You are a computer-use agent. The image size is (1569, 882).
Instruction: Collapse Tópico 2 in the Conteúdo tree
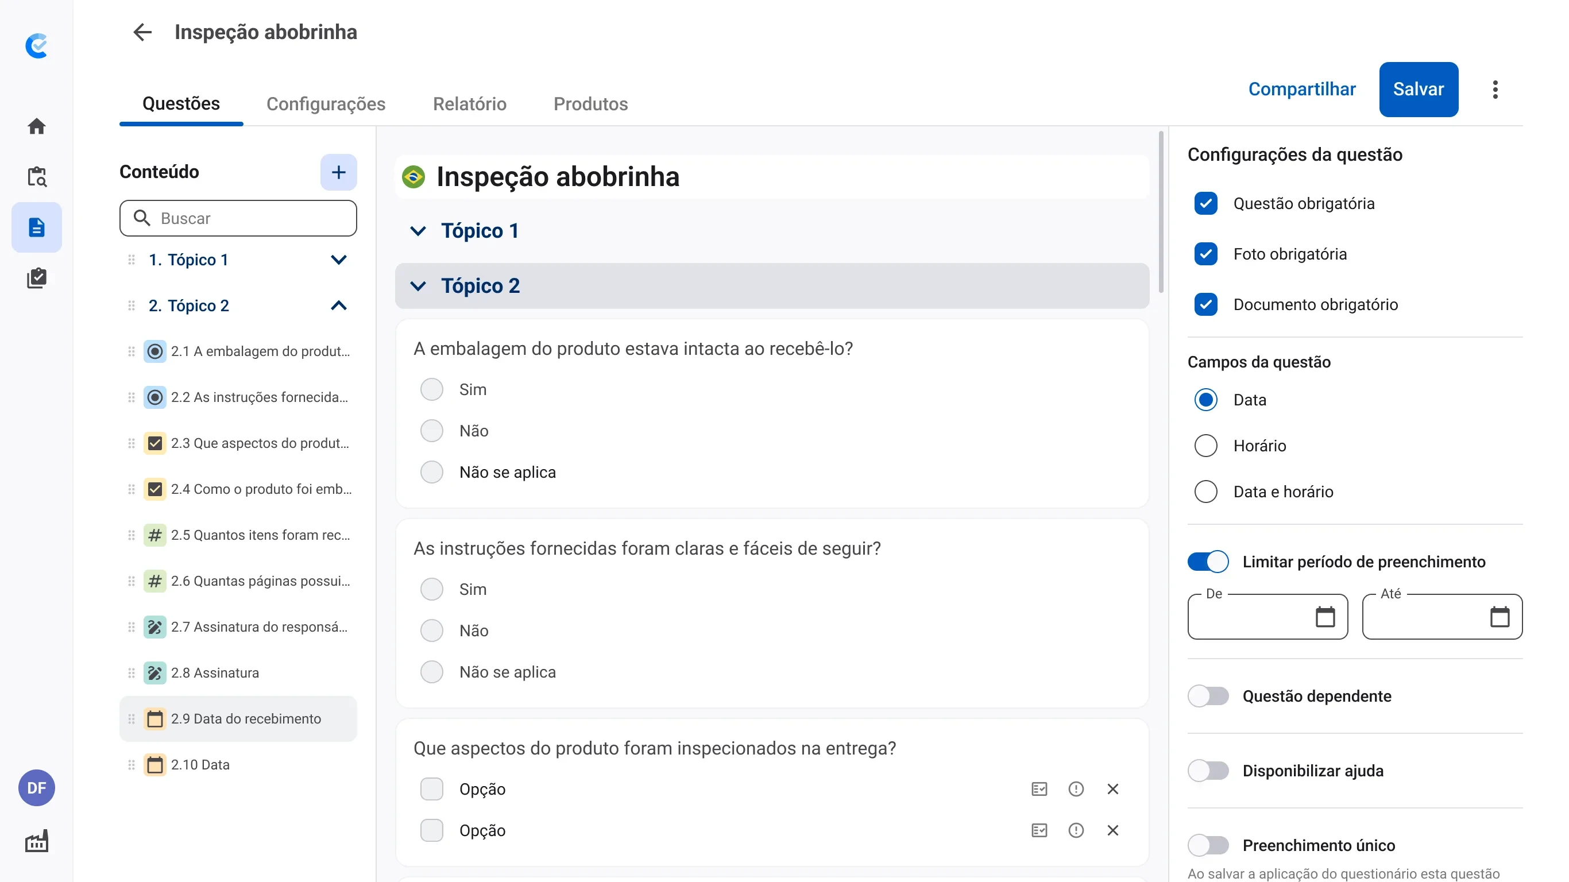pyautogui.click(x=339, y=305)
